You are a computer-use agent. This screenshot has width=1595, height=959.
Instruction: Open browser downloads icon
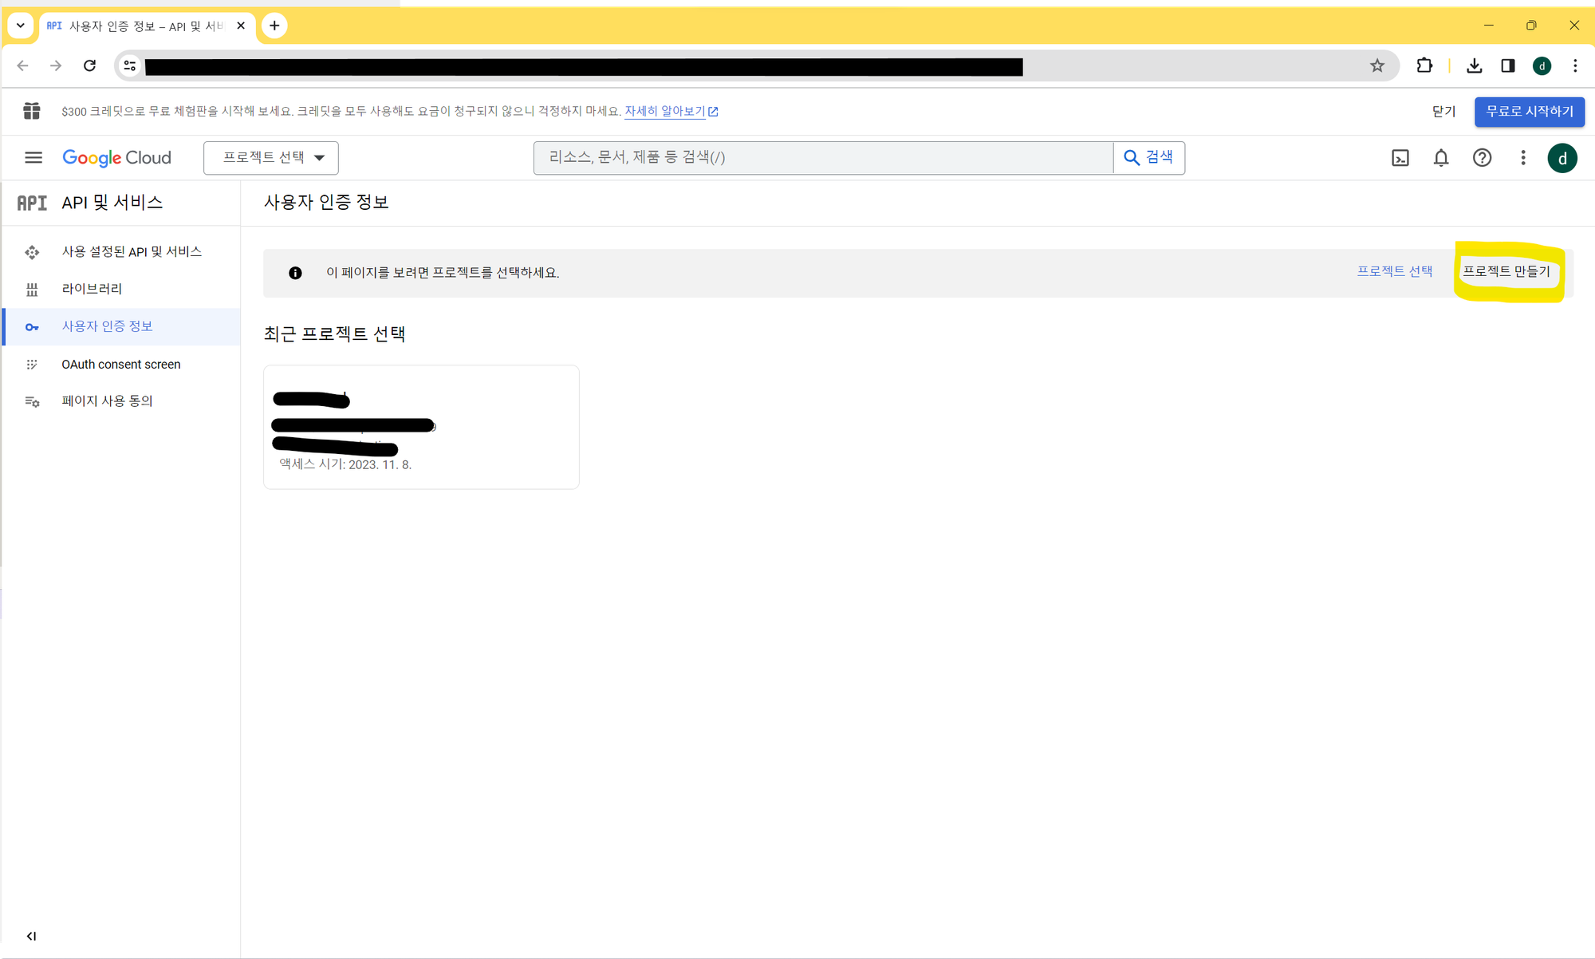(1474, 66)
